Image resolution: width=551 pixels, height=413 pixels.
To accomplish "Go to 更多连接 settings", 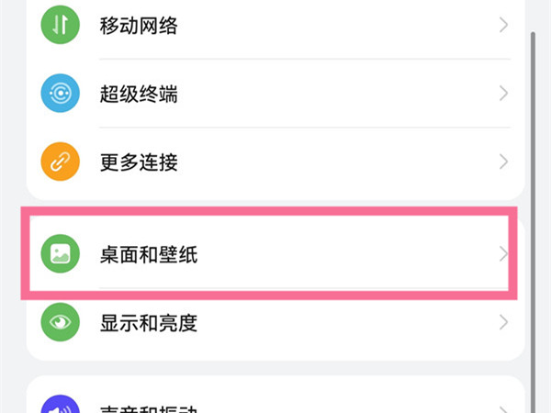I will point(139,162).
